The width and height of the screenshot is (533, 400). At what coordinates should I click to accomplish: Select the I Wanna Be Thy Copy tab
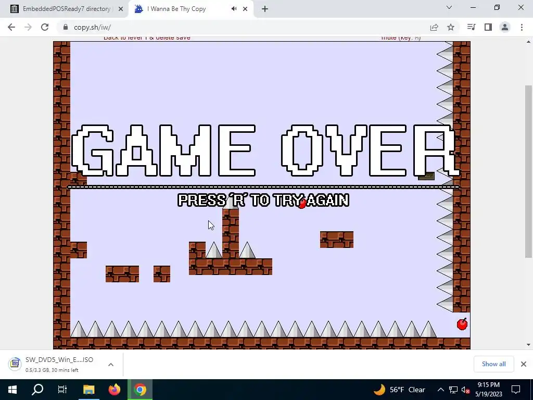point(192,9)
